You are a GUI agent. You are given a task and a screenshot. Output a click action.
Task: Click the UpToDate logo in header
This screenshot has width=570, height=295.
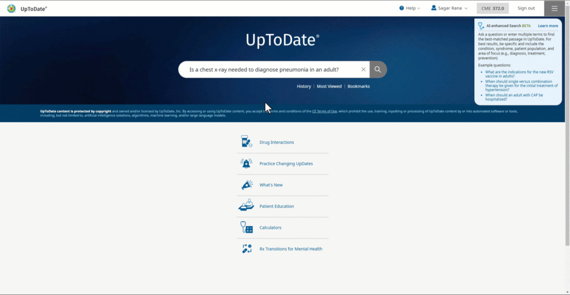27,8
